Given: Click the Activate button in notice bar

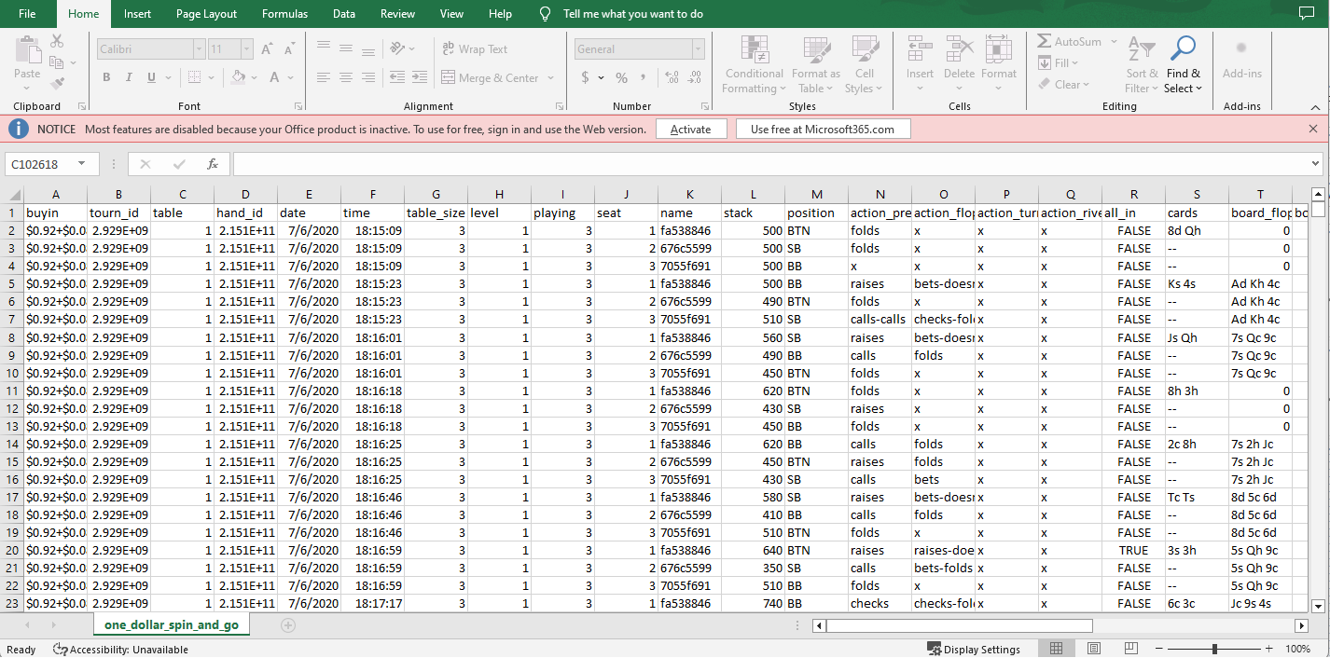Looking at the screenshot, I should pyautogui.click(x=690, y=130).
